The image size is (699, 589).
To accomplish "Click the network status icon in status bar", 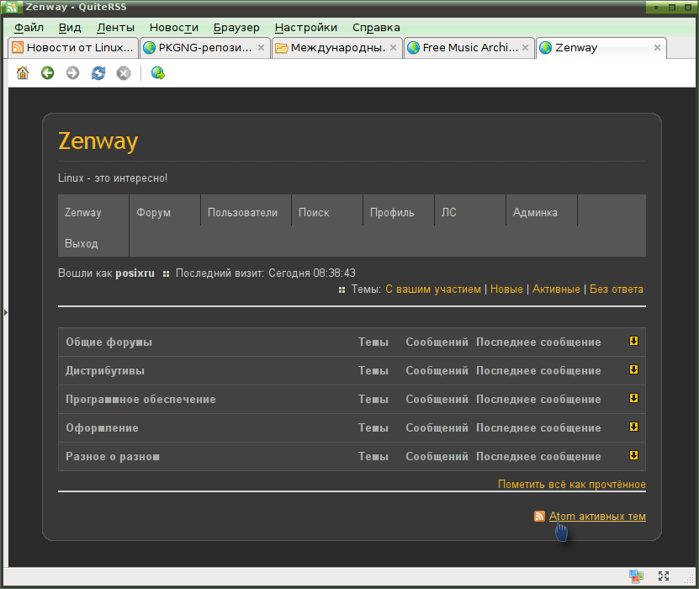I will click(x=636, y=576).
